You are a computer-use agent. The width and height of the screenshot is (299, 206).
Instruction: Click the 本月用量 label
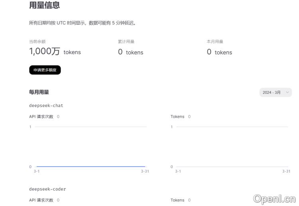(x=215, y=41)
